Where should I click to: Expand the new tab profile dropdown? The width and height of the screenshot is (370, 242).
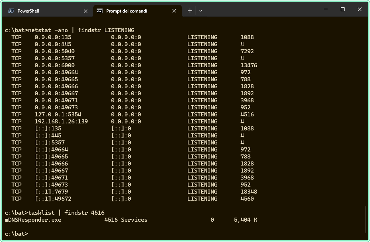point(201,11)
